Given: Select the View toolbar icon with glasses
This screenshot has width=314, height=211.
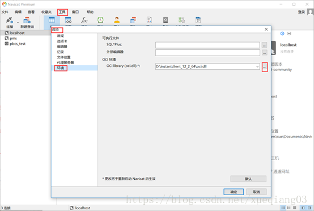Looking at the screenshot, I should (68, 20).
